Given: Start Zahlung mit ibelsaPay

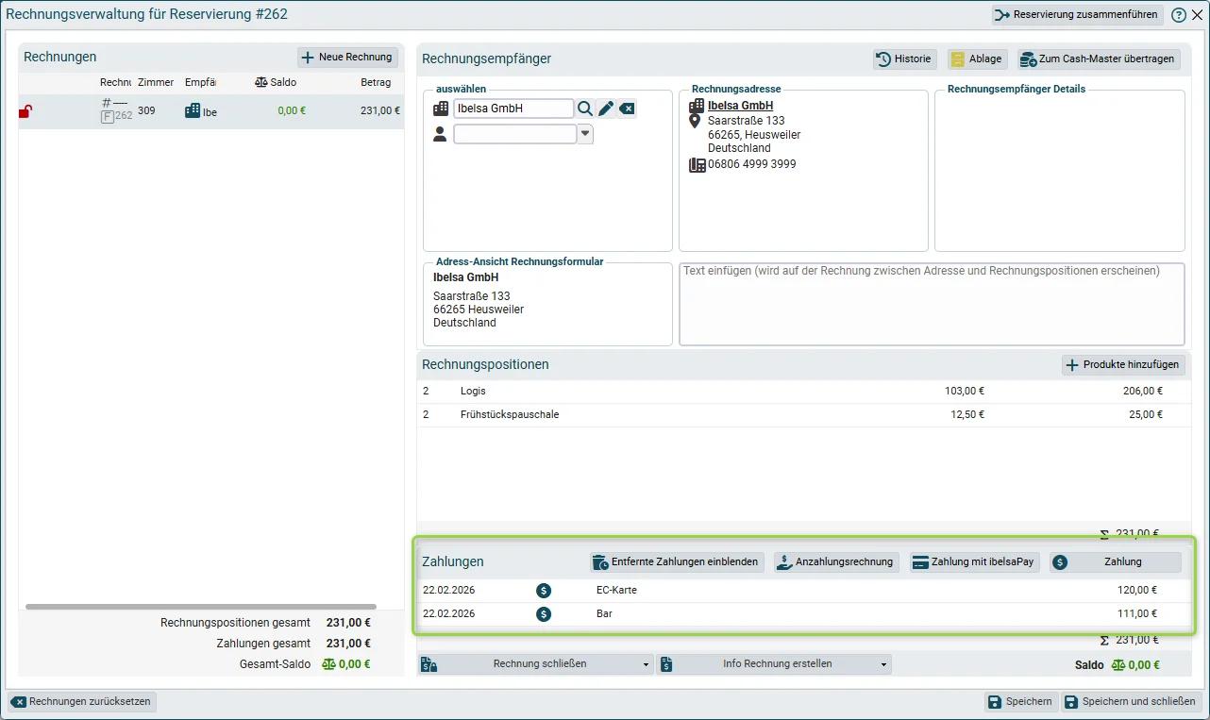Looking at the screenshot, I should click(x=975, y=562).
